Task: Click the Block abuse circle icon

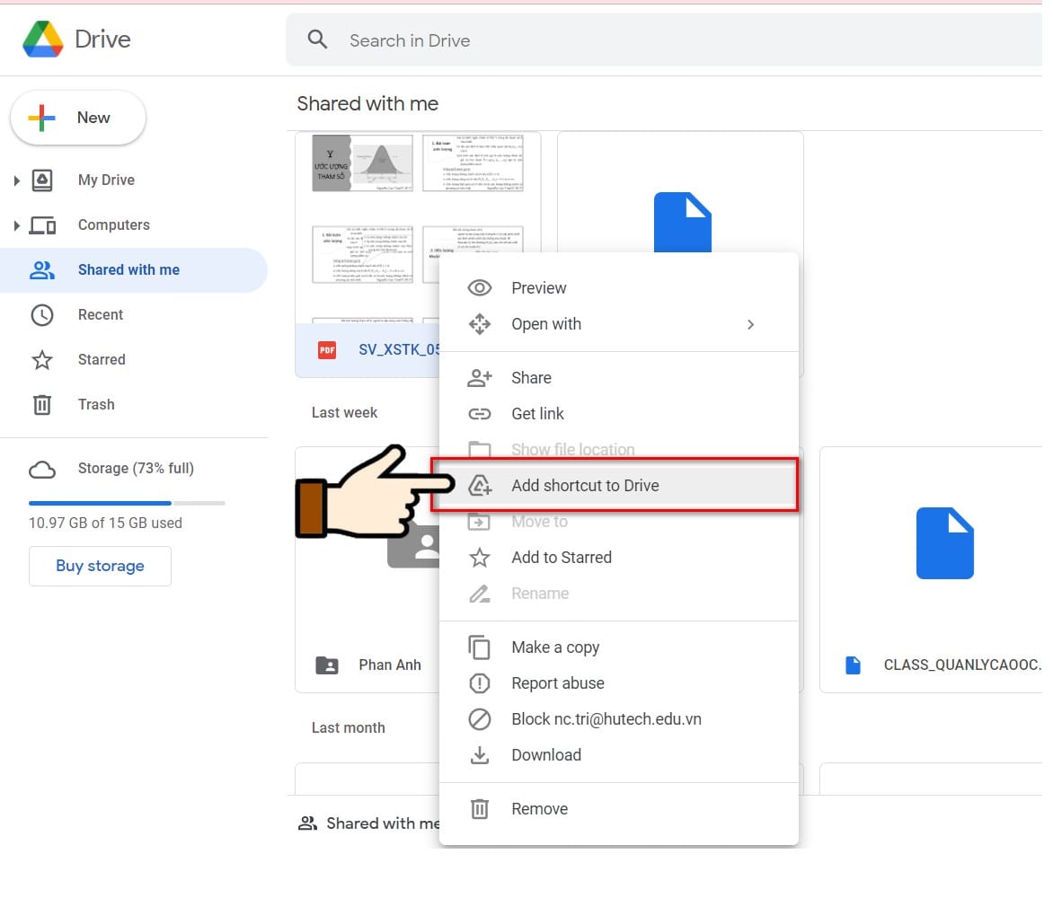Action: (479, 718)
